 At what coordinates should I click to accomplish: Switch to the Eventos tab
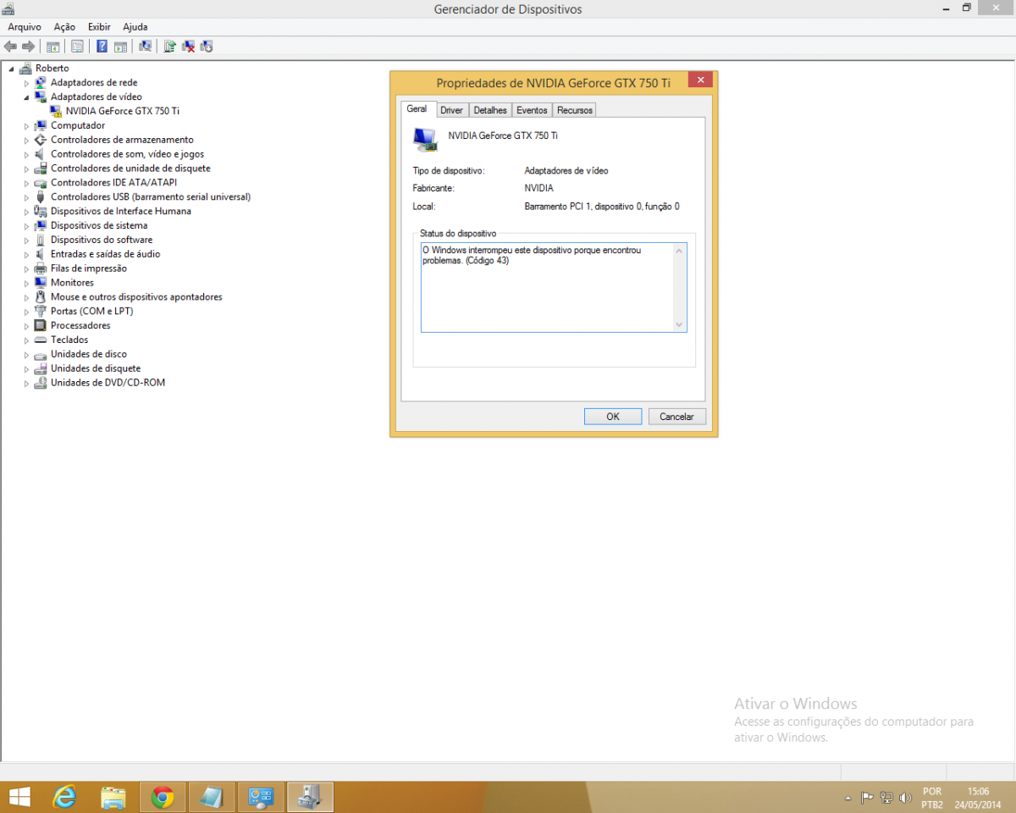(532, 110)
